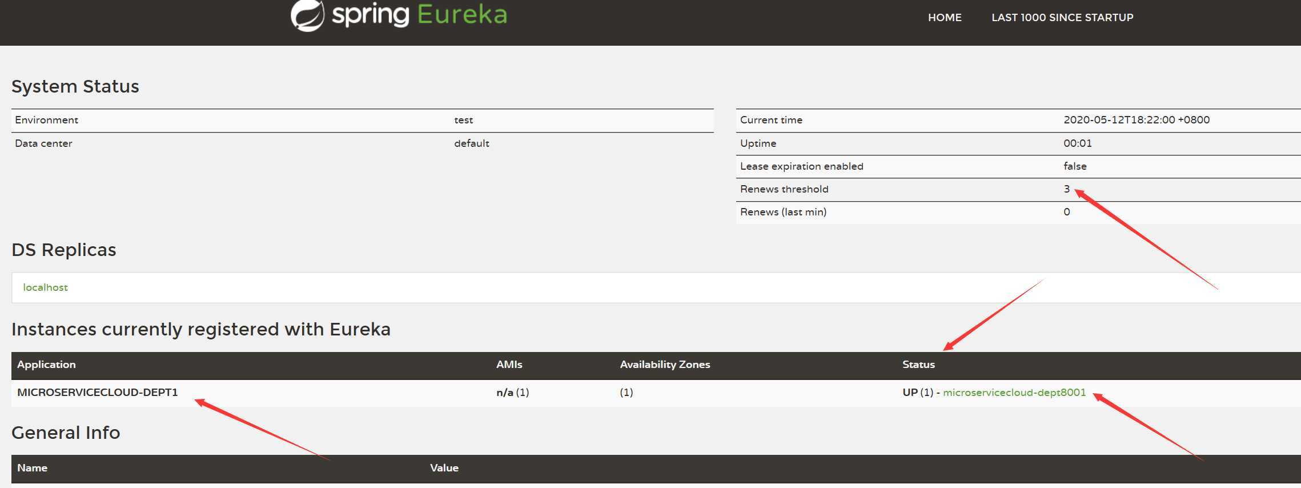Viewport: 1301px width, 488px height.
Task: Select the 'UP (1) -' status text
Action: coord(921,393)
